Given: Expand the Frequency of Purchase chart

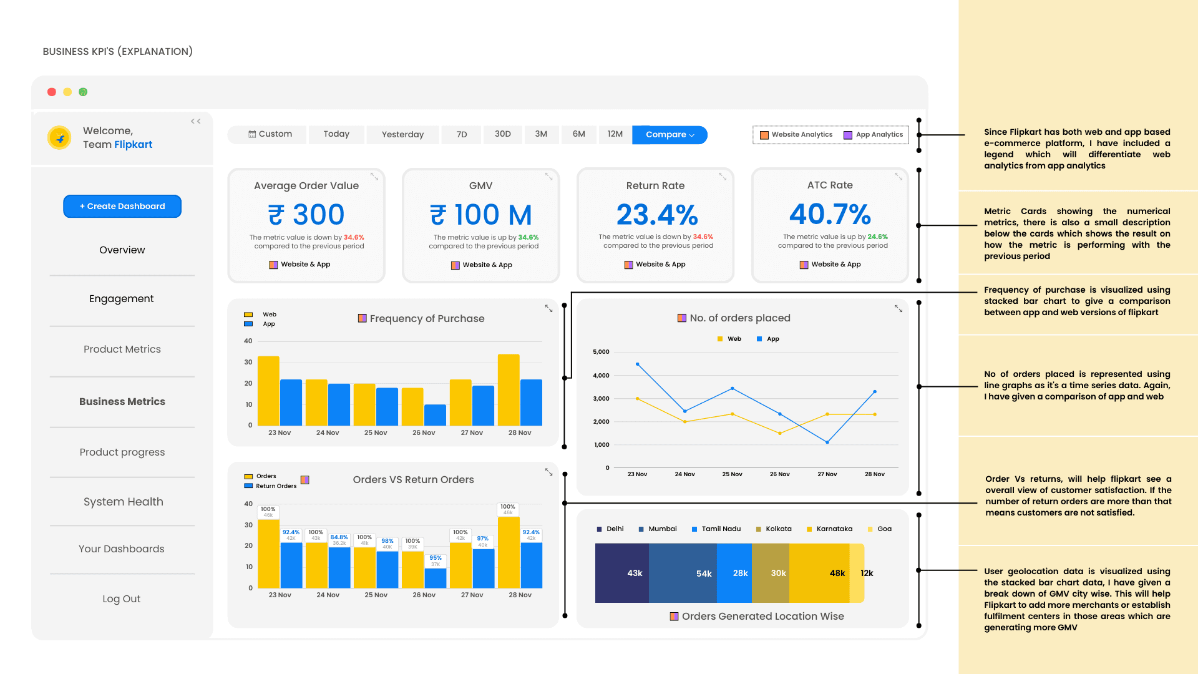Looking at the screenshot, I should coord(549,308).
